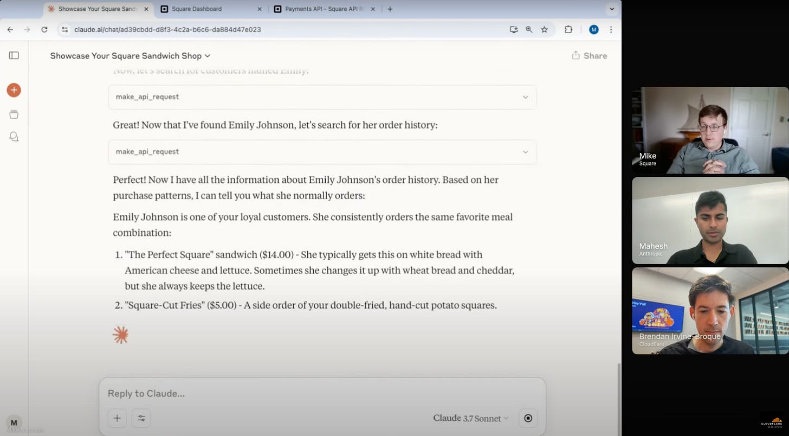Select Mike's video thumbnail
The width and height of the screenshot is (789, 436).
(x=710, y=130)
